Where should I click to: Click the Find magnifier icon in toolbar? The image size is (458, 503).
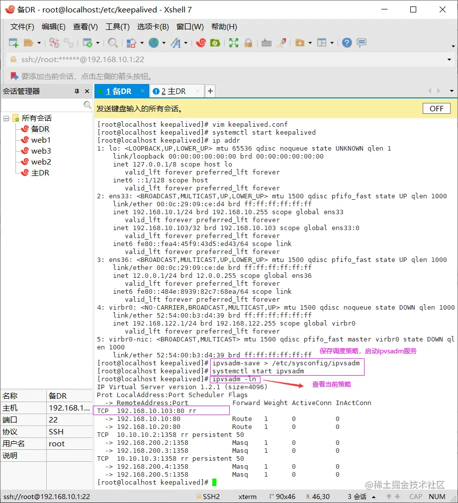(113, 43)
